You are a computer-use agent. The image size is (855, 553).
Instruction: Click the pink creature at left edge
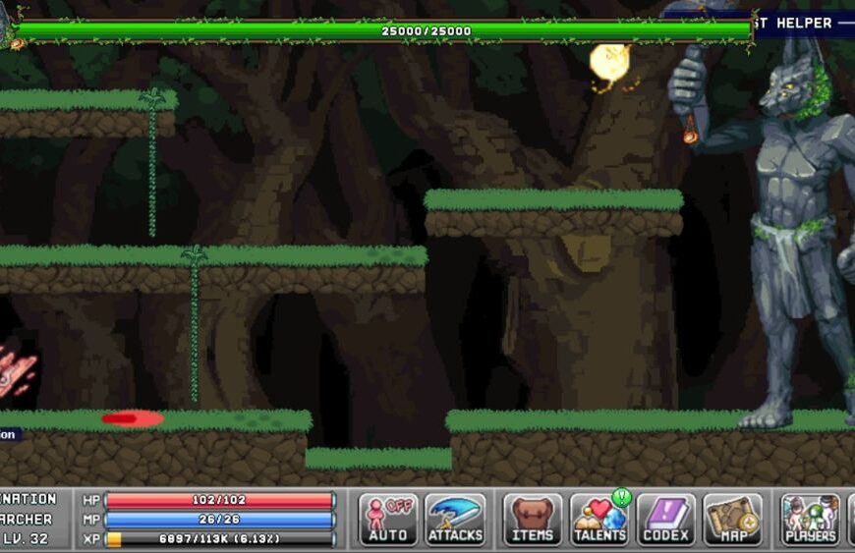(17, 369)
